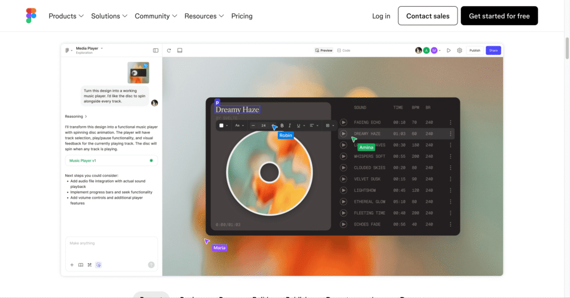Click the green A collaborator avatar
This screenshot has width=570, height=298.
(426, 51)
